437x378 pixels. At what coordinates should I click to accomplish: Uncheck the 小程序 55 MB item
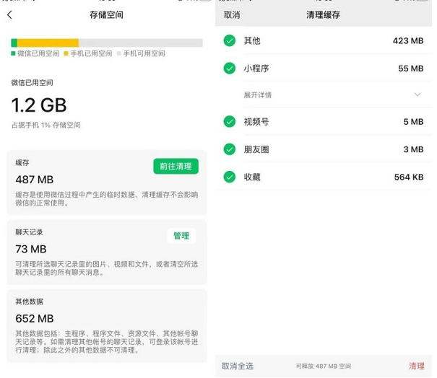pyautogui.click(x=230, y=69)
